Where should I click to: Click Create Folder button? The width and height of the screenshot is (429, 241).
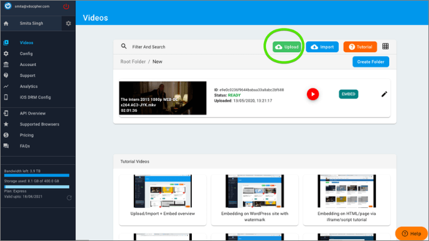(370, 62)
